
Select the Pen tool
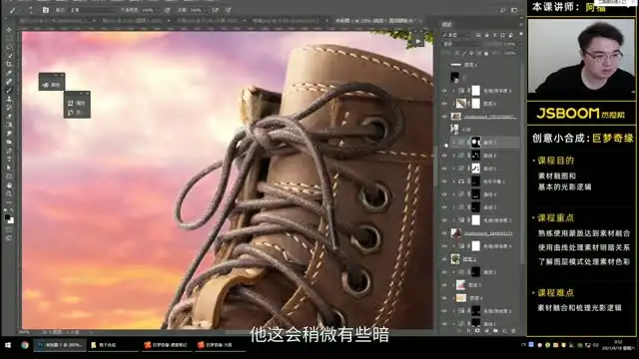tap(9, 151)
